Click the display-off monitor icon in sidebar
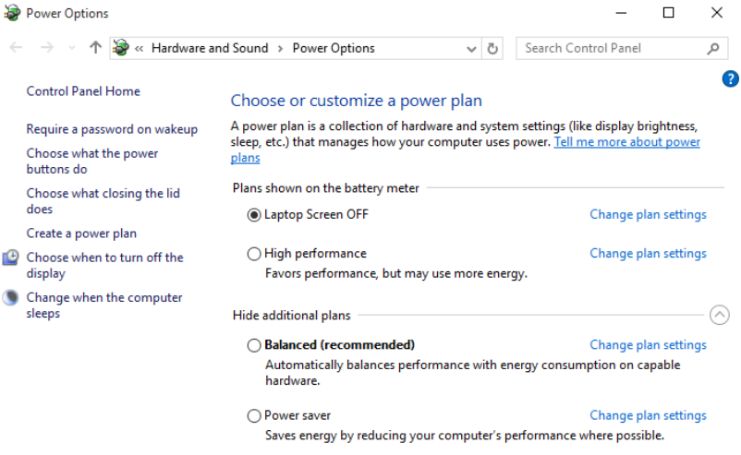 (11, 258)
